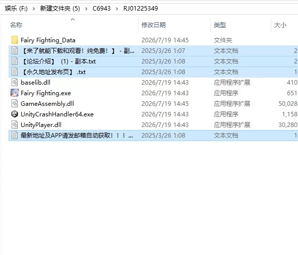The image size is (298, 255).
Task: Click the baselib.dll file icon
Action: tap(15, 83)
